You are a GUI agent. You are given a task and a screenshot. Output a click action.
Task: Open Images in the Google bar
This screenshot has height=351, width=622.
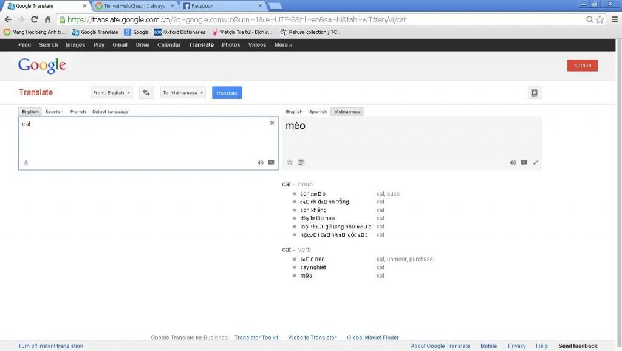click(75, 45)
